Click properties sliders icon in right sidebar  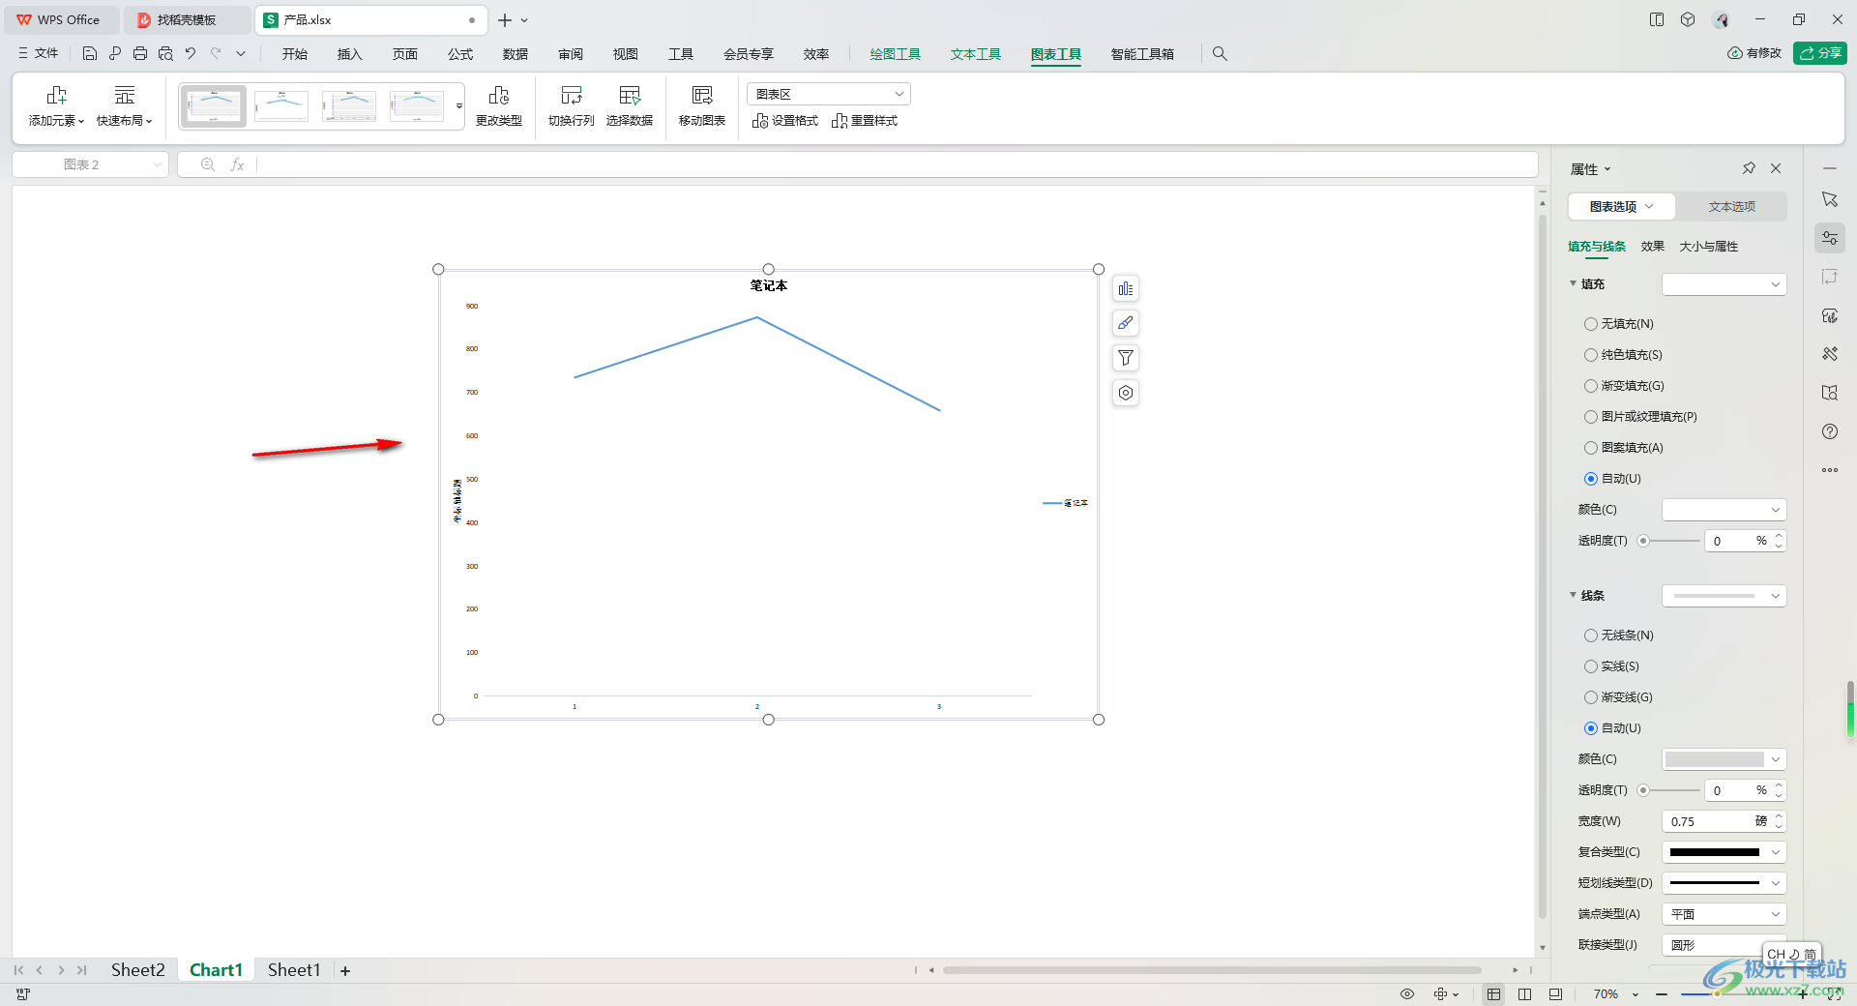pos(1830,238)
